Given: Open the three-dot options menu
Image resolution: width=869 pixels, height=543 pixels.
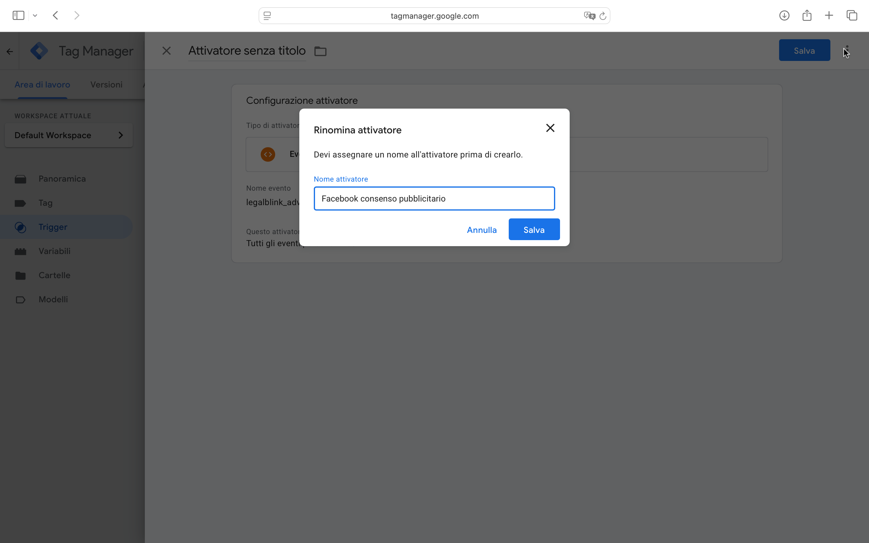Looking at the screenshot, I should click(x=847, y=50).
